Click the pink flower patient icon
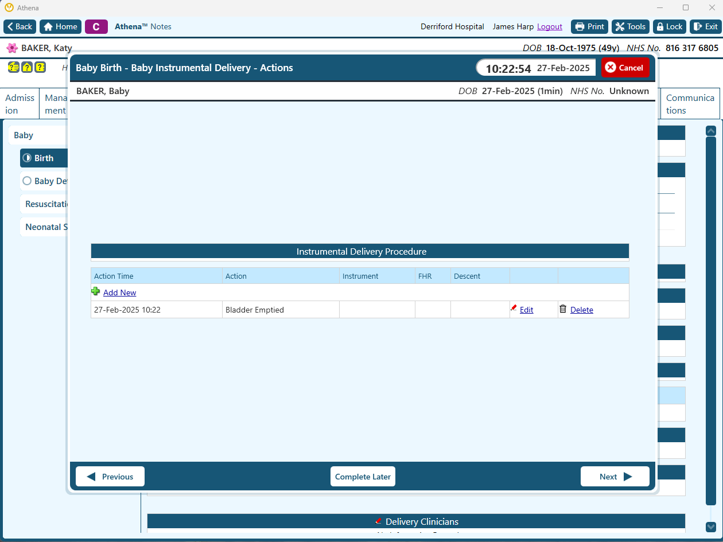The image size is (723, 542). (12, 48)
